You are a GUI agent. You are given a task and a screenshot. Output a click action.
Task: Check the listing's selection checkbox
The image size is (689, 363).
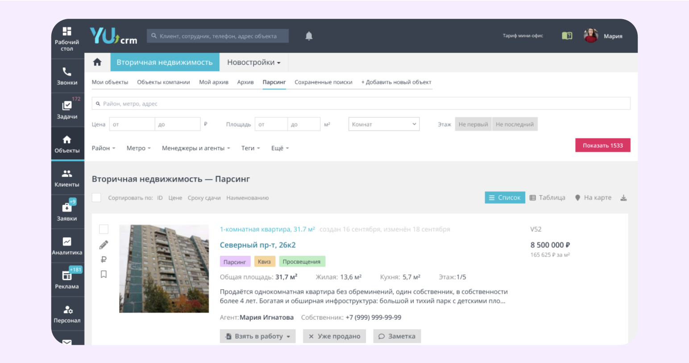point(104,229)
